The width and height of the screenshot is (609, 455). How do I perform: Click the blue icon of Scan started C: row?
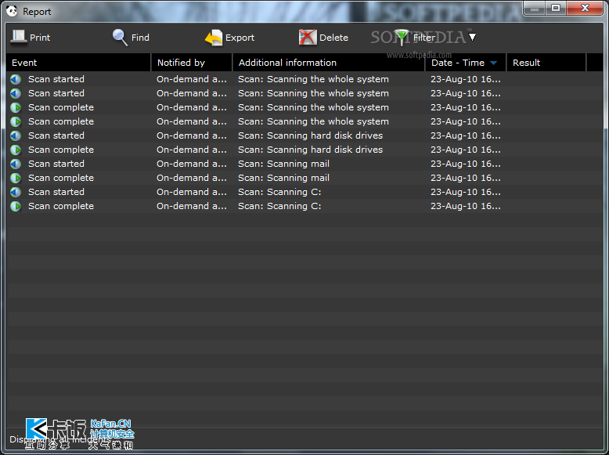pos(16,192)
